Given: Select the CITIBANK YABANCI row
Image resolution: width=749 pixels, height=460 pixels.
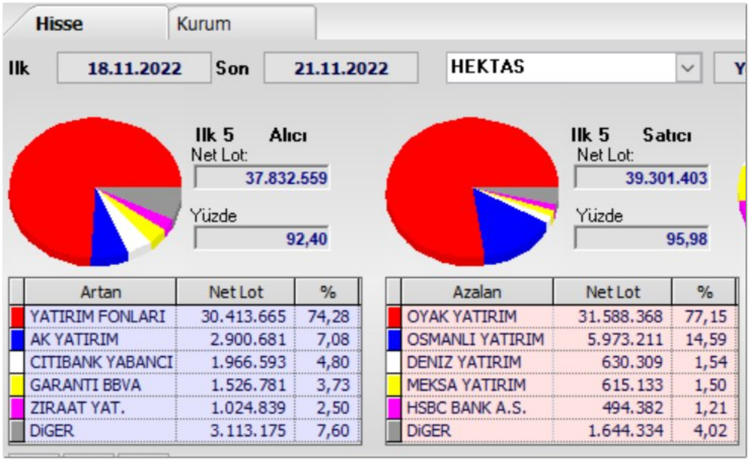Looking at the screenshot, I should 185,362.
